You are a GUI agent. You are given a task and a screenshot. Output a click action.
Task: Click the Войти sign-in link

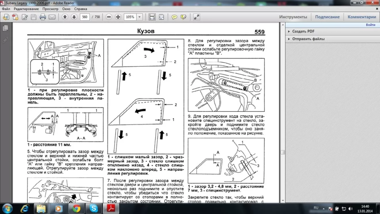(x=370, y=25)
